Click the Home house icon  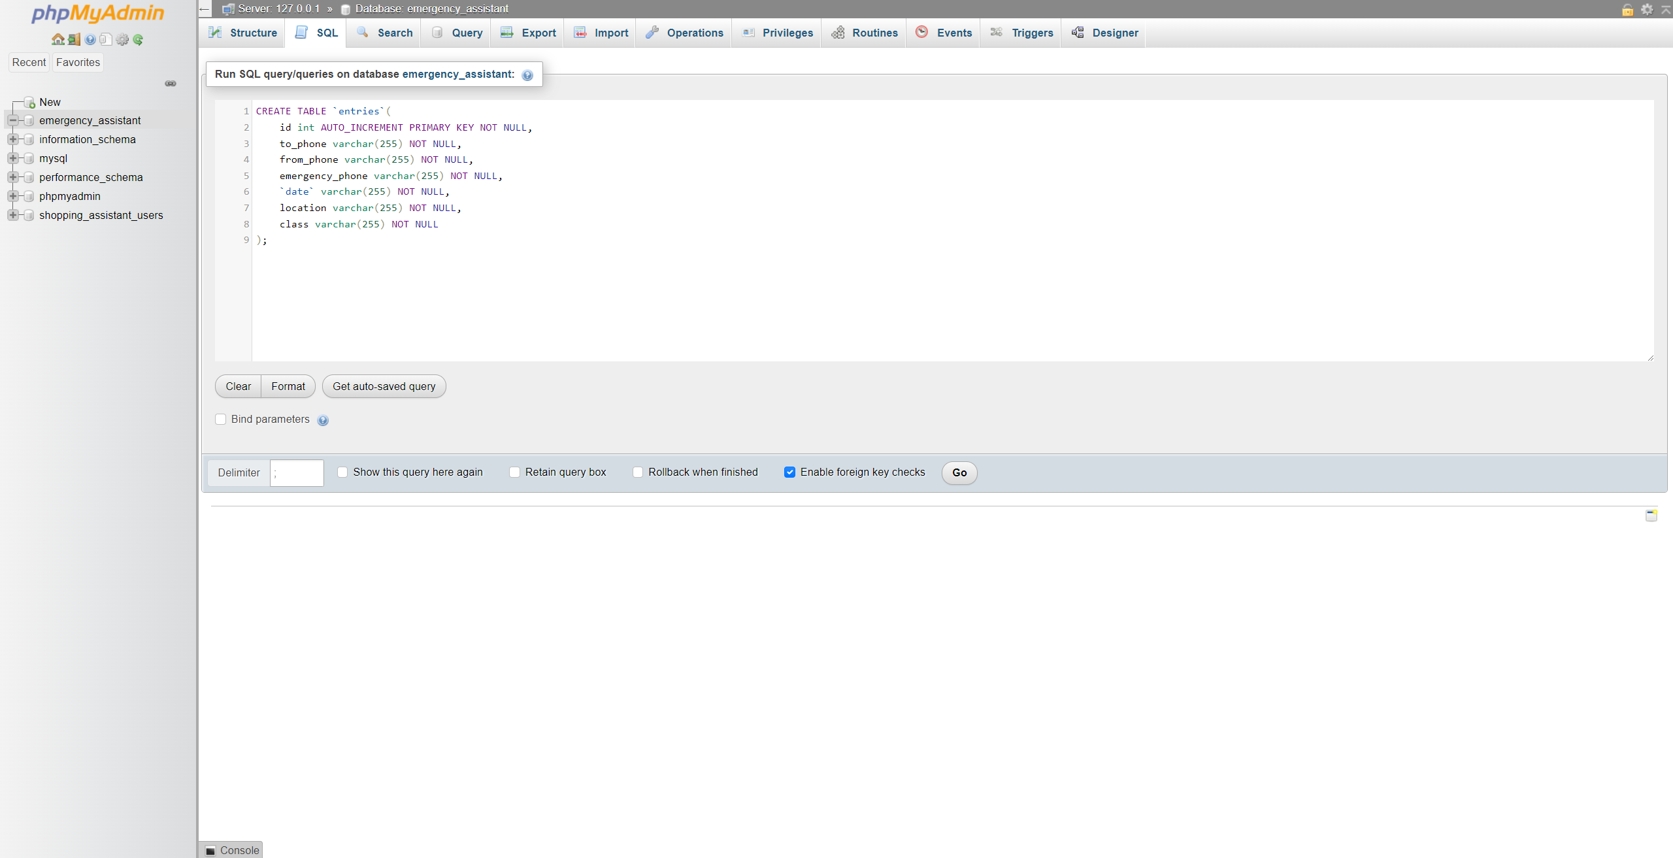click(x=58, y=40)
